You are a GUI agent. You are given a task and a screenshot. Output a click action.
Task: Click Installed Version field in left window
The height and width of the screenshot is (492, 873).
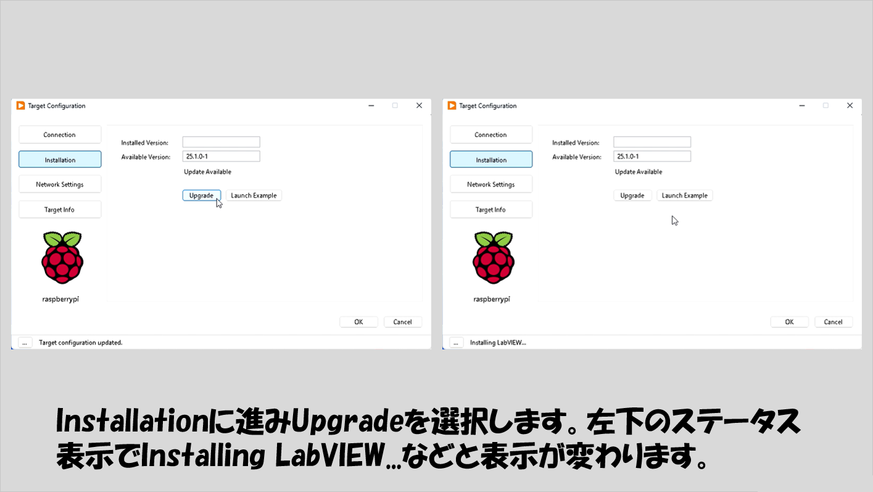click(x=221, y=142)
